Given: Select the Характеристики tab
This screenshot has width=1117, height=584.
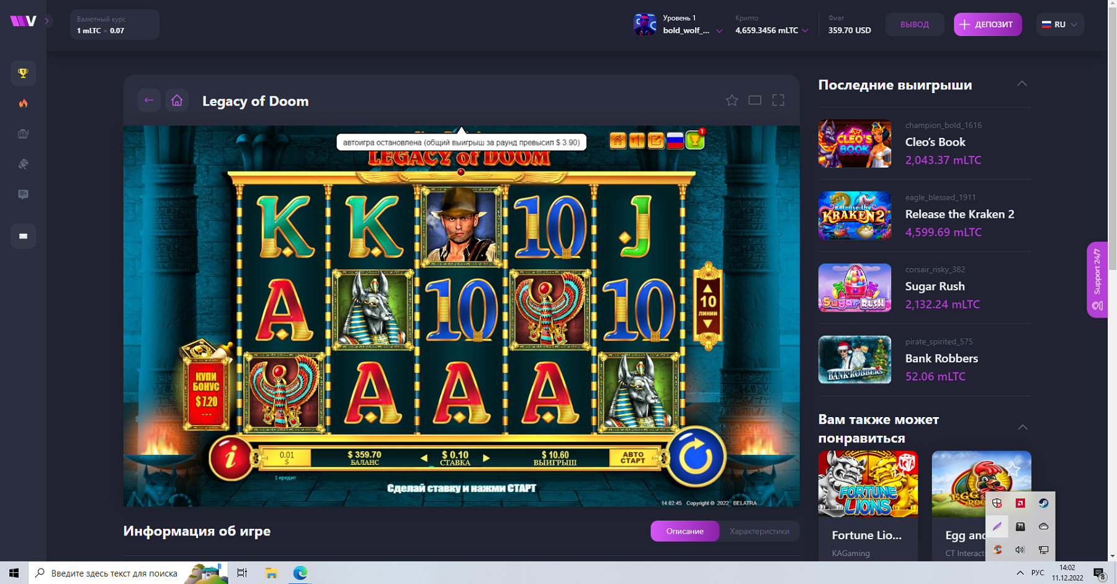Looking at the screenshot, I should (760, 531).
